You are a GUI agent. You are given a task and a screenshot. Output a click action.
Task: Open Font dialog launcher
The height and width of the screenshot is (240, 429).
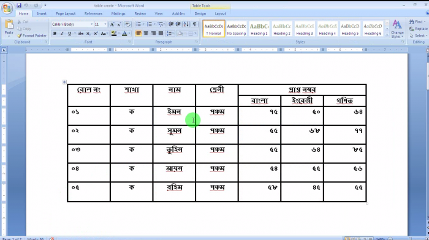click(130, 42)
